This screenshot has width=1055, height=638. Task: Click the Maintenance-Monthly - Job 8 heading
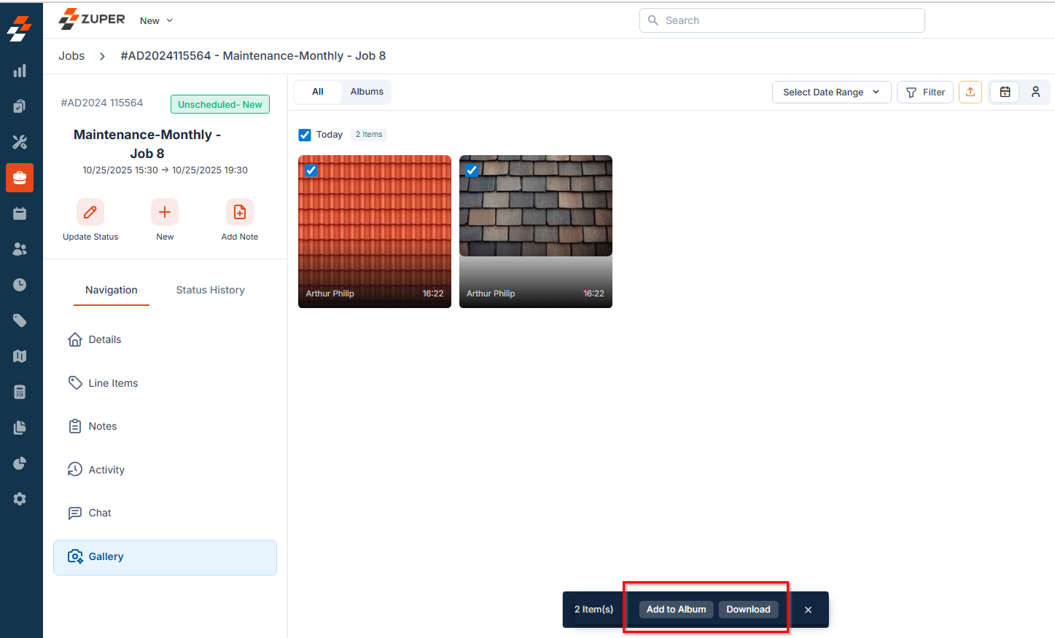[147, 144]
